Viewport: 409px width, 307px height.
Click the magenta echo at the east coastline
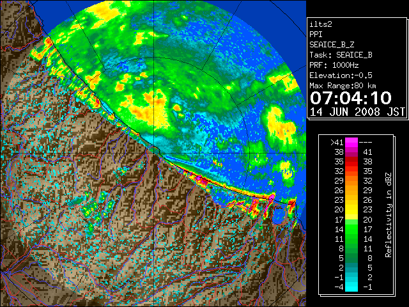pyautogui.click(x=272, y=196)
